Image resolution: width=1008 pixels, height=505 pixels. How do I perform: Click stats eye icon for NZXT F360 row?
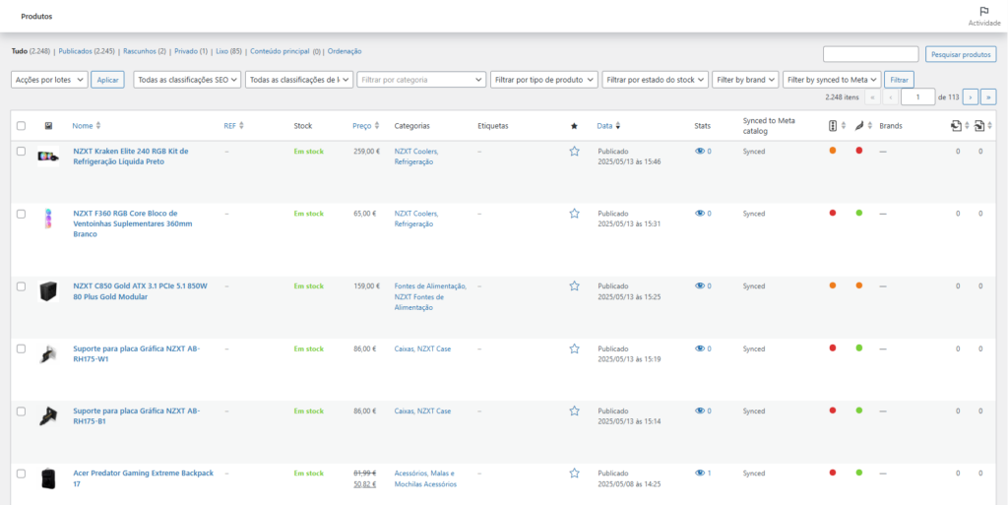click(700, 214)
